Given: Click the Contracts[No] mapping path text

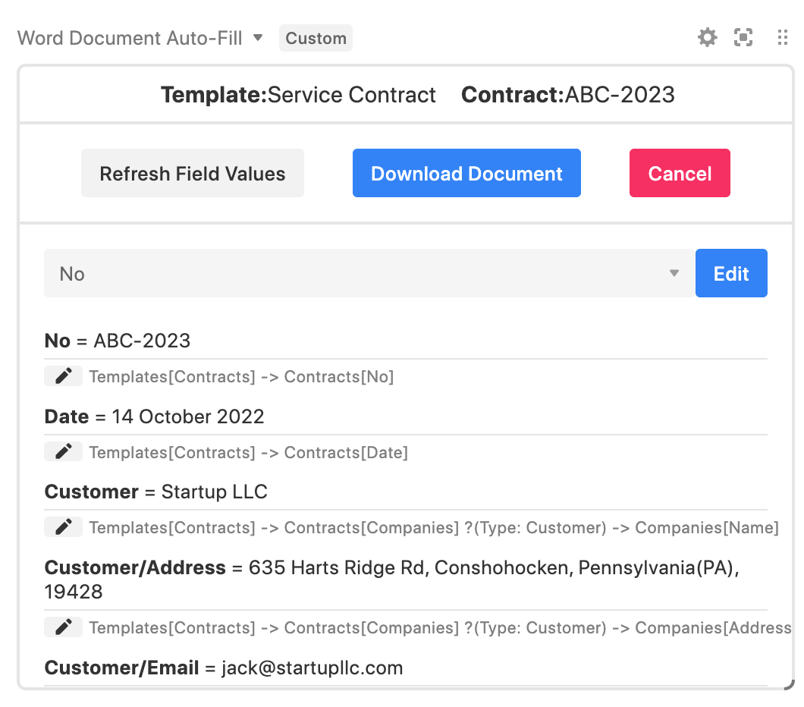Looking at the screenshot, I should pos(241,376).
